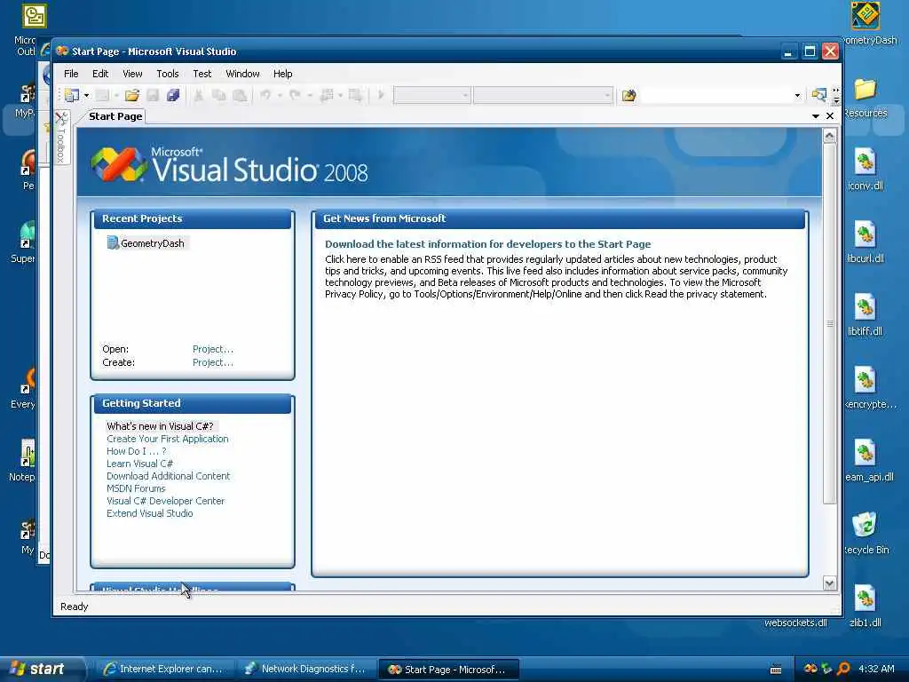The image size is (909, 682).
Task: Open the Test menu
Action: click(x=202, y=74)
